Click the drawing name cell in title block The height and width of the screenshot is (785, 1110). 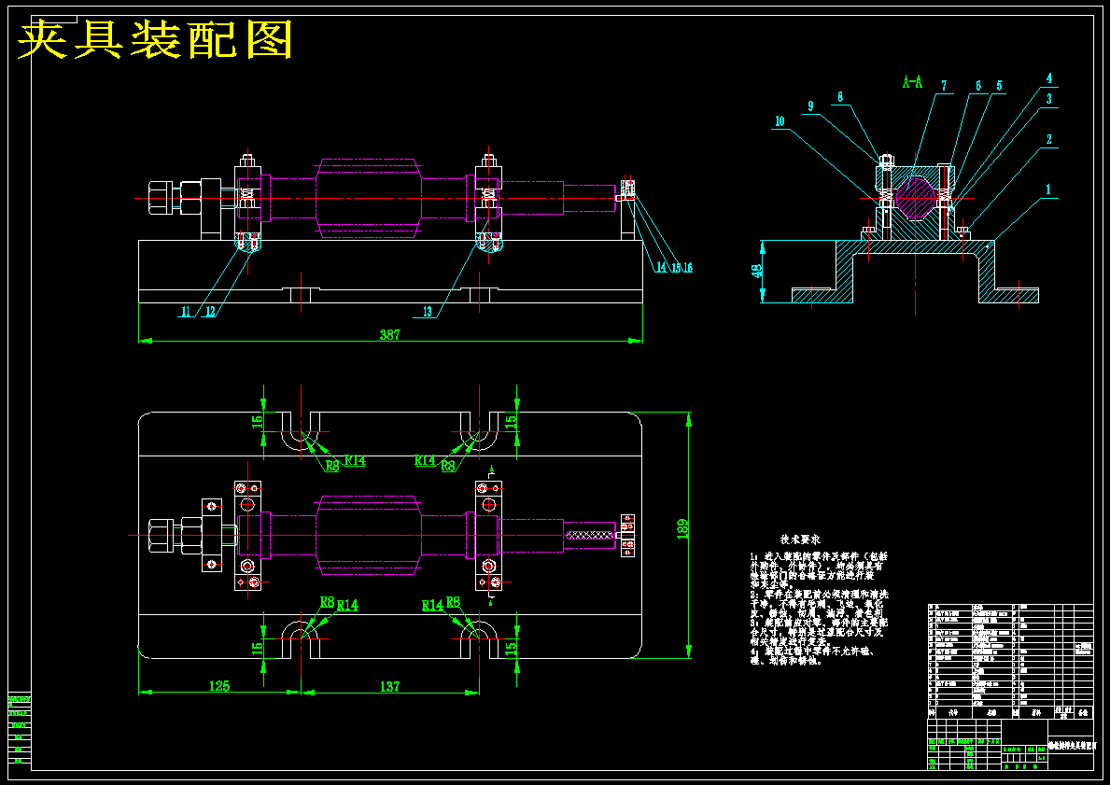click(x=1071, y=746)
